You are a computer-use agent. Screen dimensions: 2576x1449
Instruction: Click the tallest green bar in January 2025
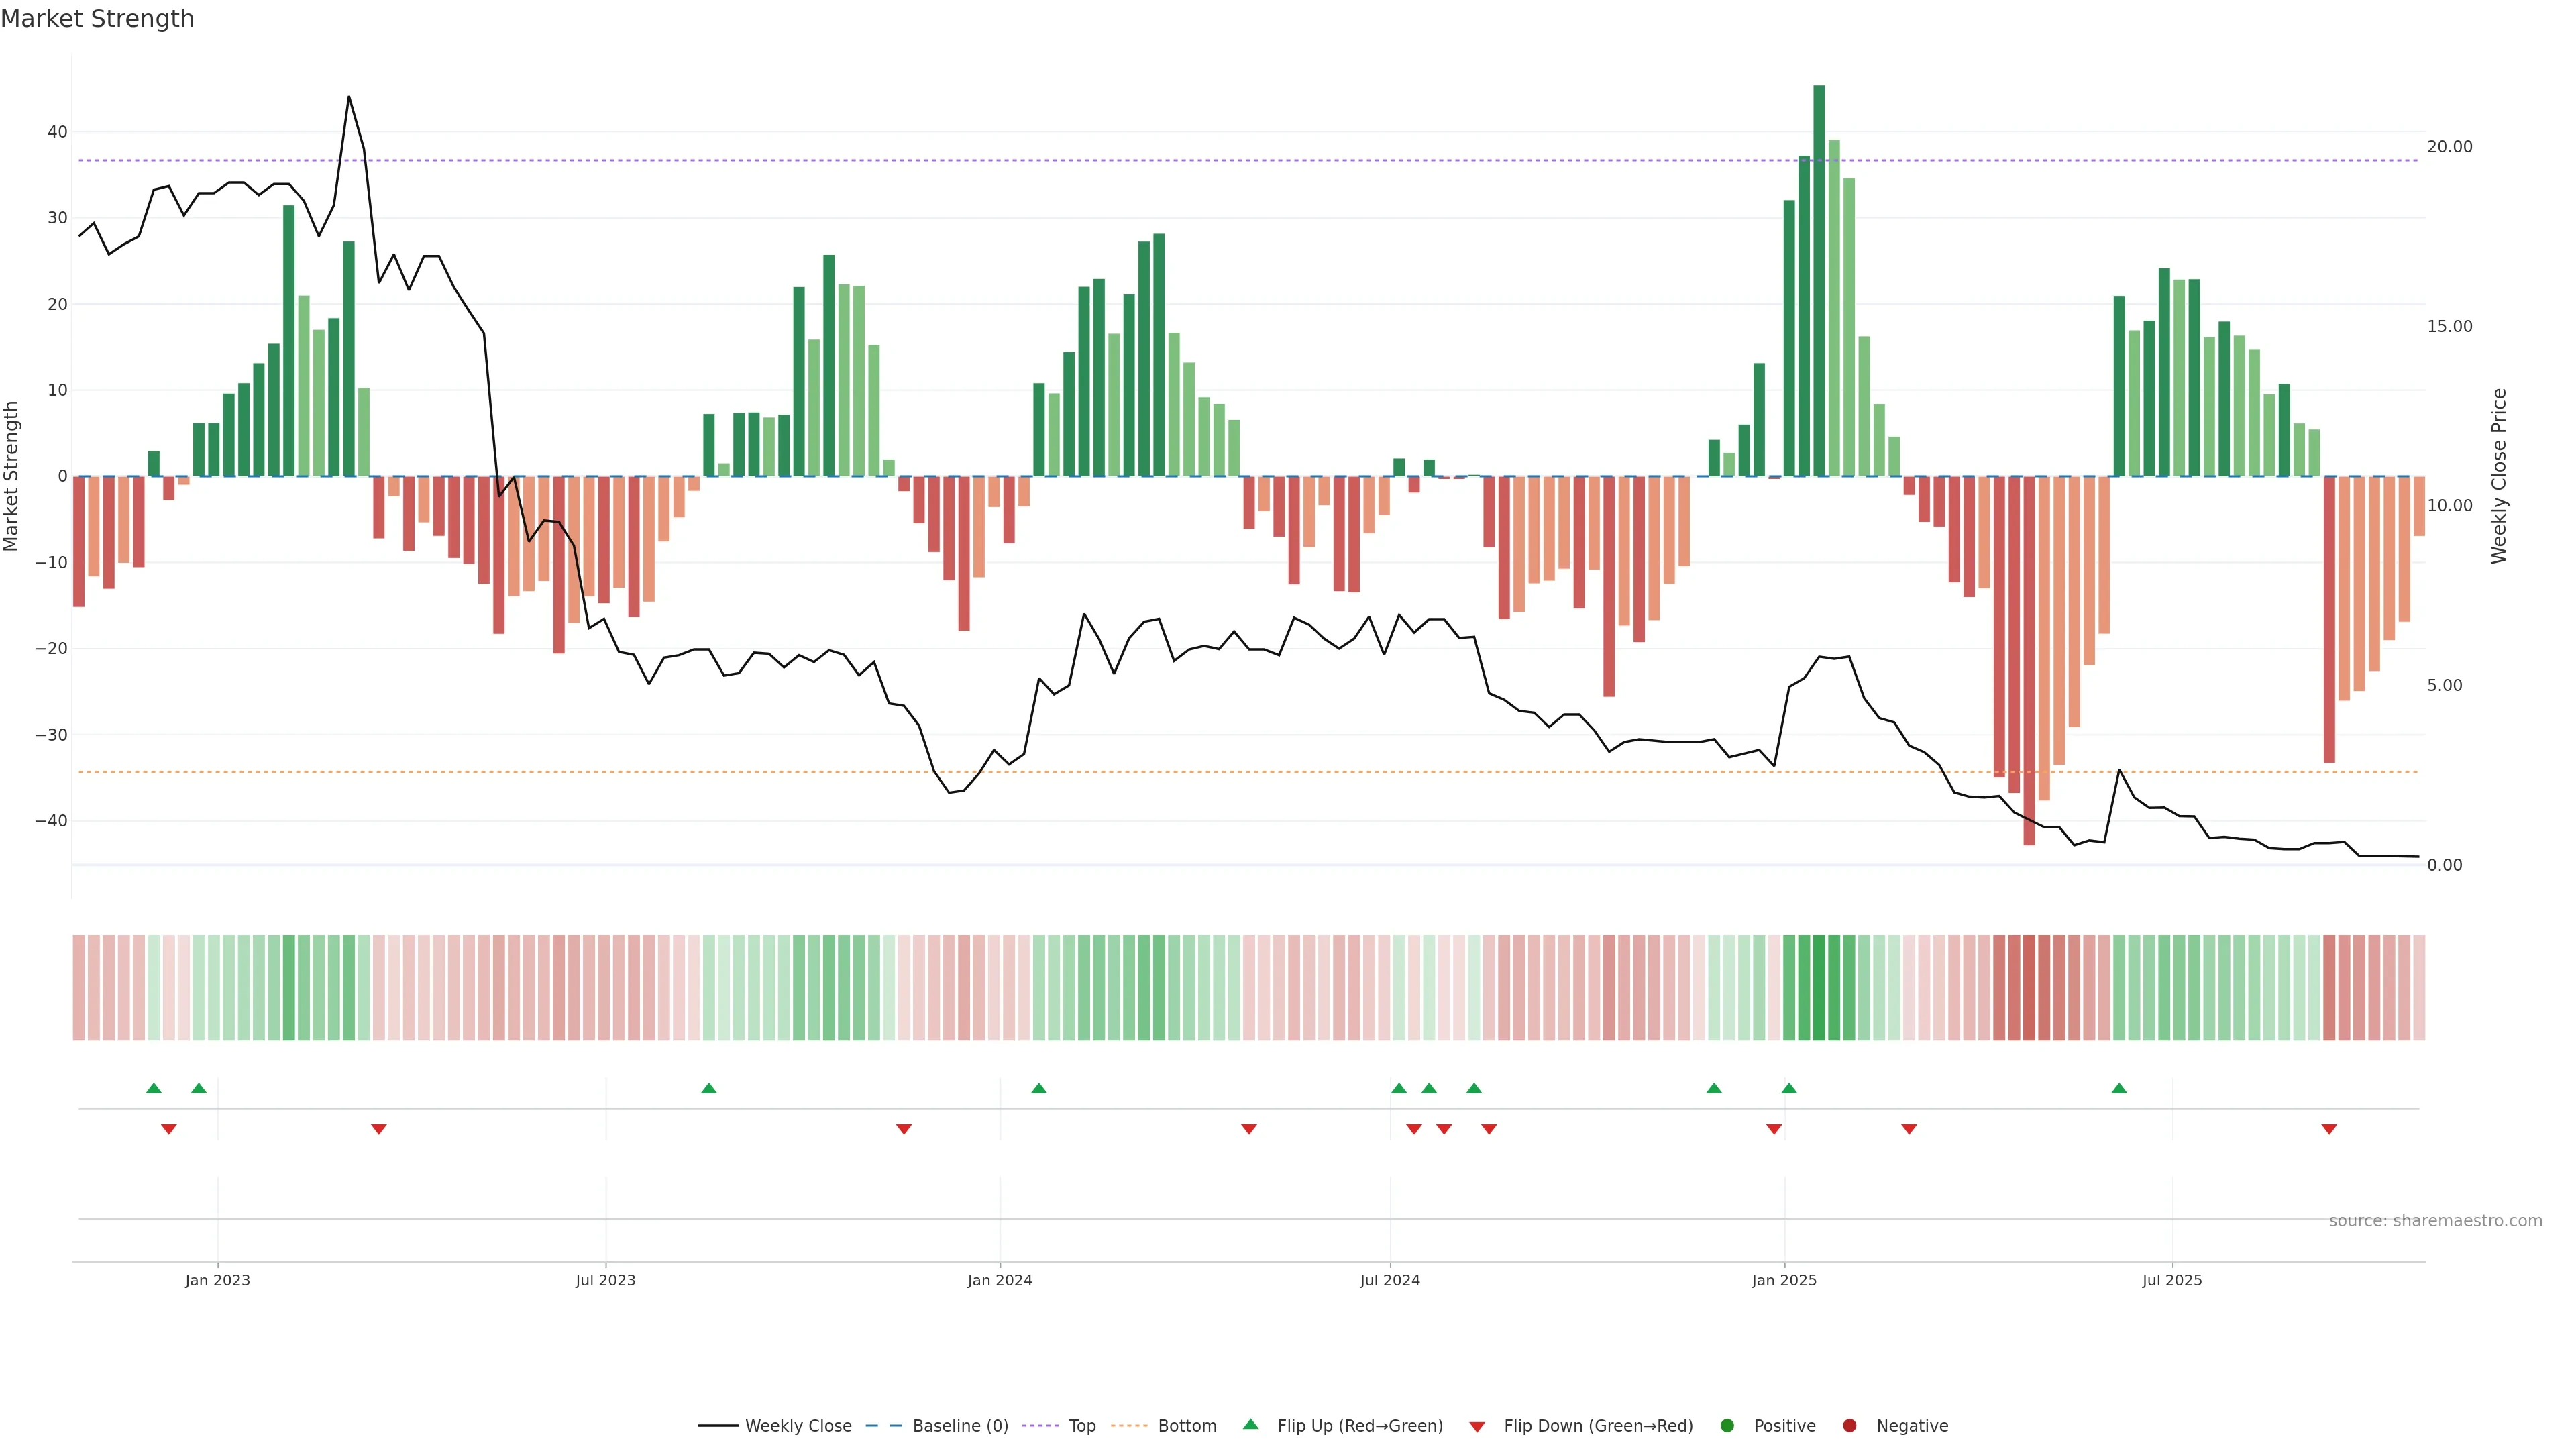pyautogui.click(x=1819, y=280)
